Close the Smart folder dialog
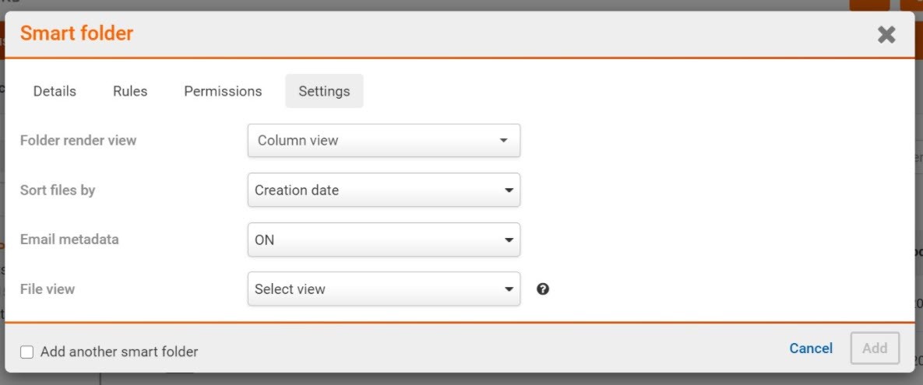 886,34
